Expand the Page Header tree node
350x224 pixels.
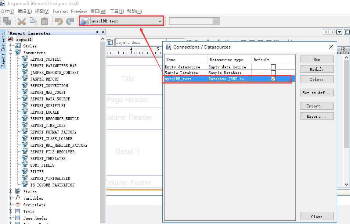(10, 217)
